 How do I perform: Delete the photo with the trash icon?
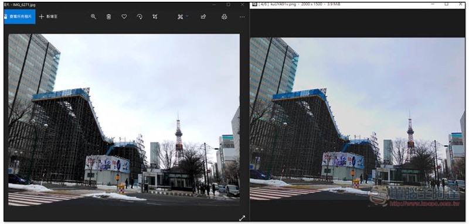point(109,17)
